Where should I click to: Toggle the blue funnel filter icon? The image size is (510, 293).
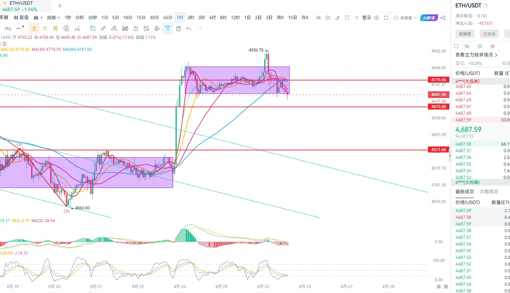(x=168, y=28)
